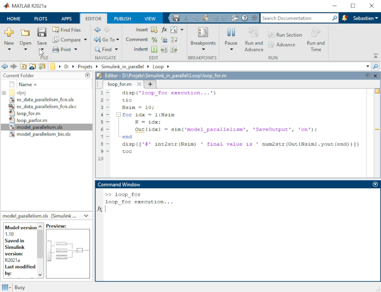Viewport: 381px width, 292px height.
Task: Expand the slprj folder tree node
Action: pyautogui.click(x=4, y=93)
